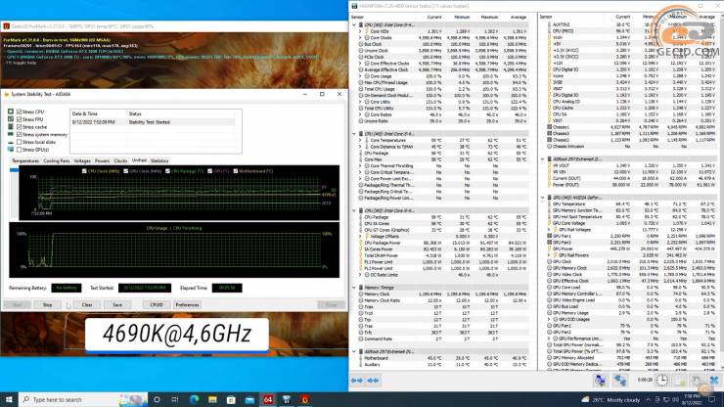The height and width of the screenshot is (407, 724).
Task: Open the Mail app from the taskbar
Action: coord(249,399)
